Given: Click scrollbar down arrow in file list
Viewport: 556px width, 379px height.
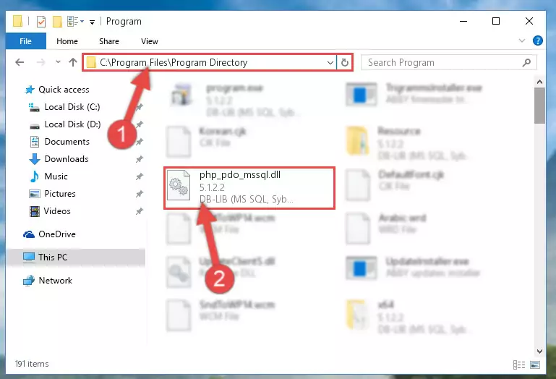Looking at the screenshot, I should 539,351.
